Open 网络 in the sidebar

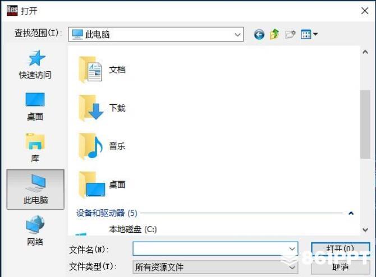[35, 231]
